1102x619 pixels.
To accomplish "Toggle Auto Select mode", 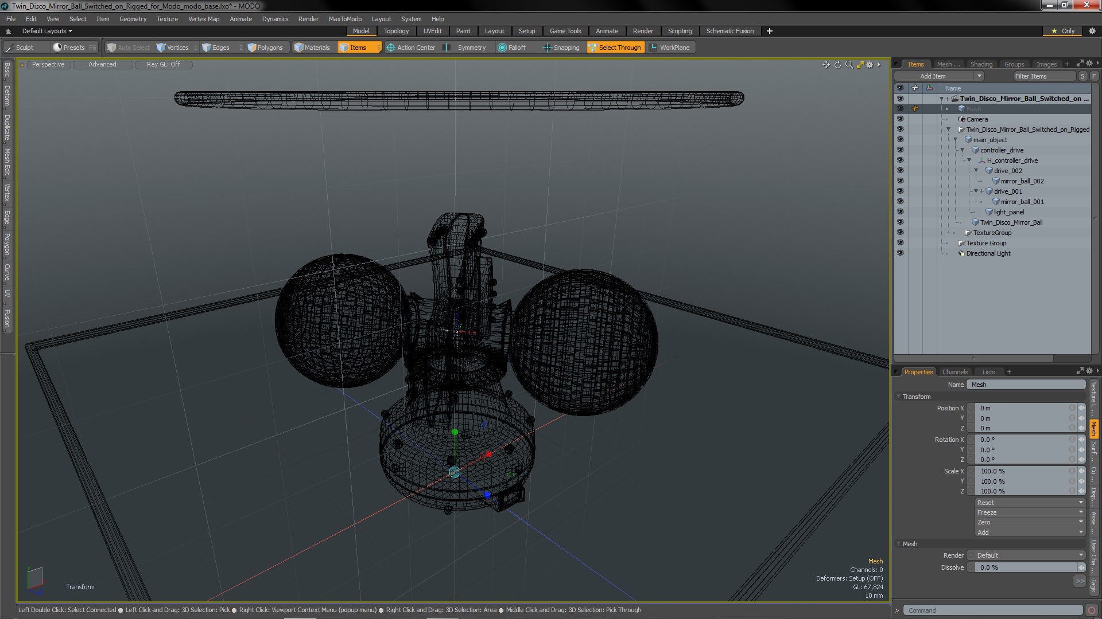I will [128, 48].
